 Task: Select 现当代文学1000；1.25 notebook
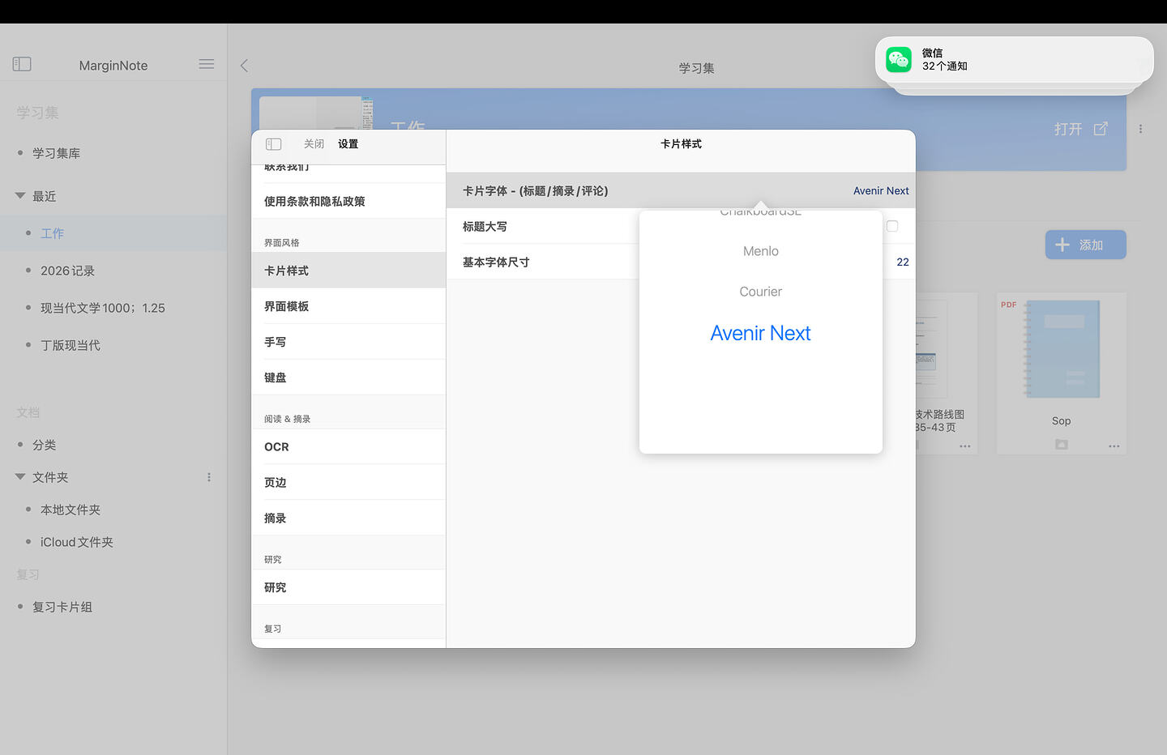coord(103,308)
